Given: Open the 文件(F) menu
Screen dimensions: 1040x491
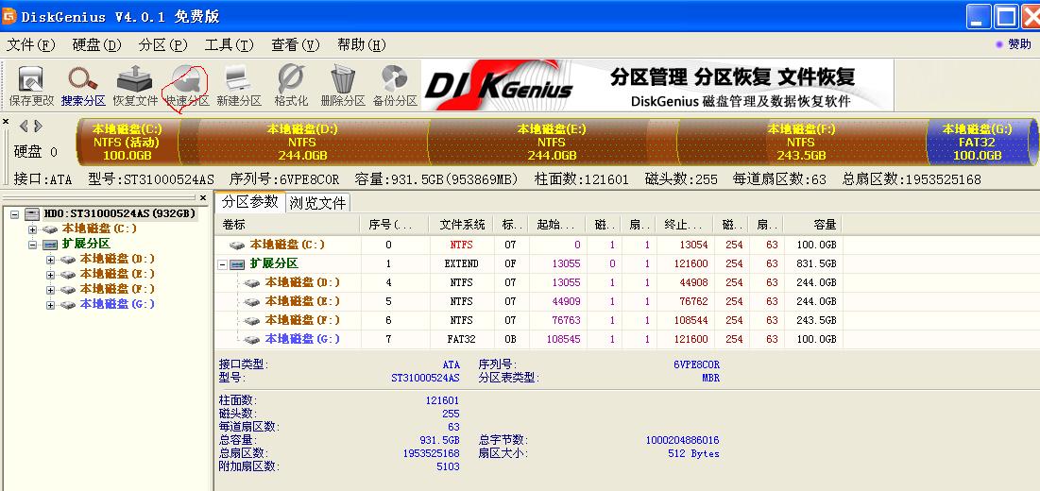Looking at the screenshot, I should pos(30,45).
